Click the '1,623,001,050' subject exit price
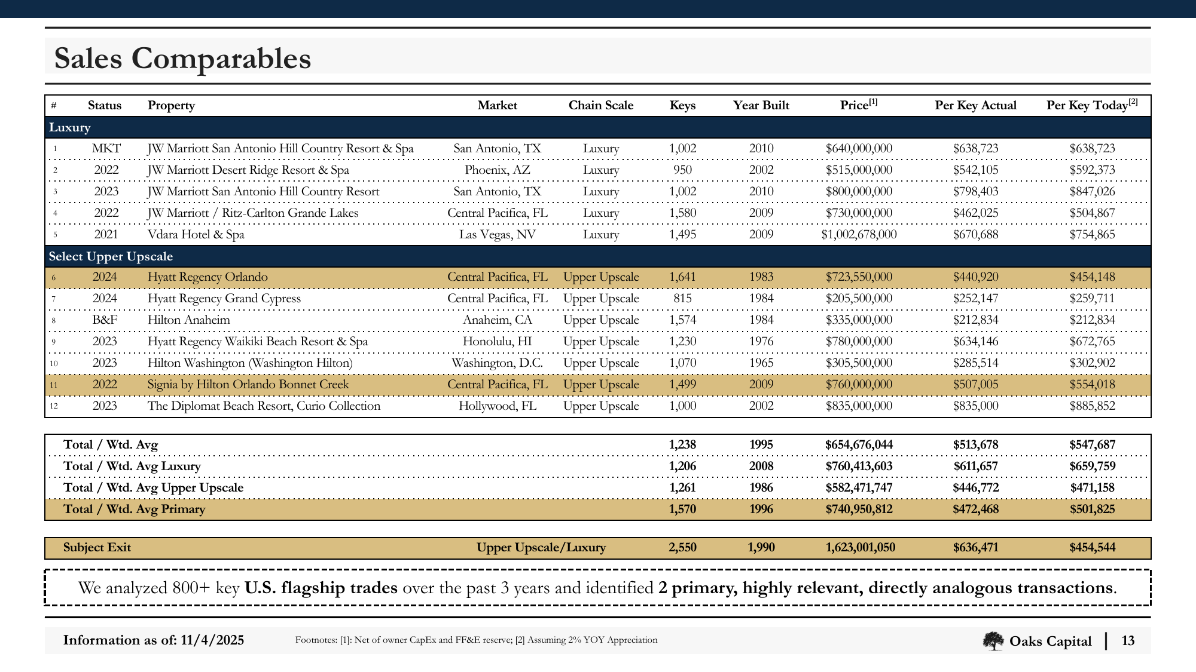The height and width of the screenshot is (672, 1196). (x=861, y=547)
